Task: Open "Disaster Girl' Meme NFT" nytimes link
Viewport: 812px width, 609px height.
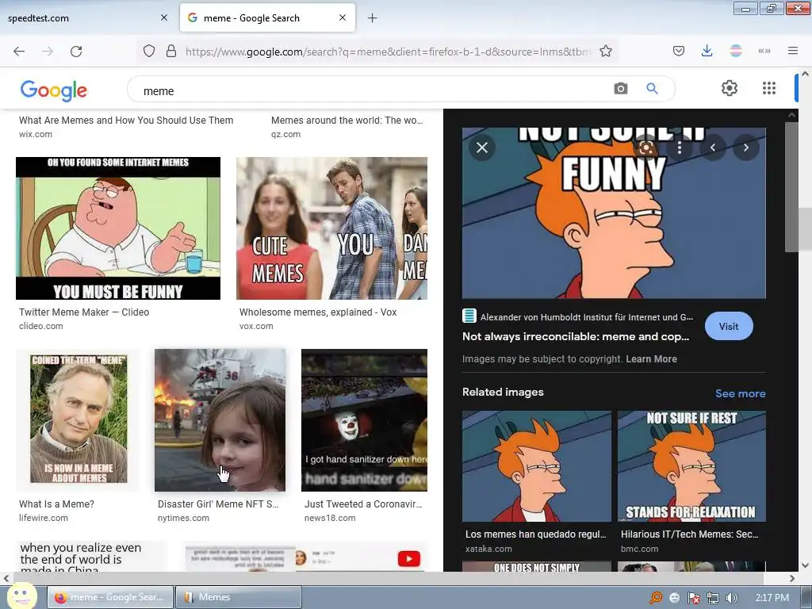Action: tap(218, 504)
